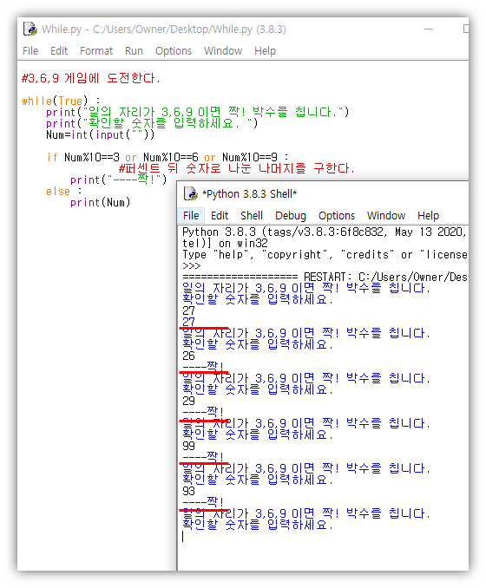486x588 pixels.
Task: Click the print line '일의 자리가 3,6,9 이면' in editor
Action: coord(197,112)
